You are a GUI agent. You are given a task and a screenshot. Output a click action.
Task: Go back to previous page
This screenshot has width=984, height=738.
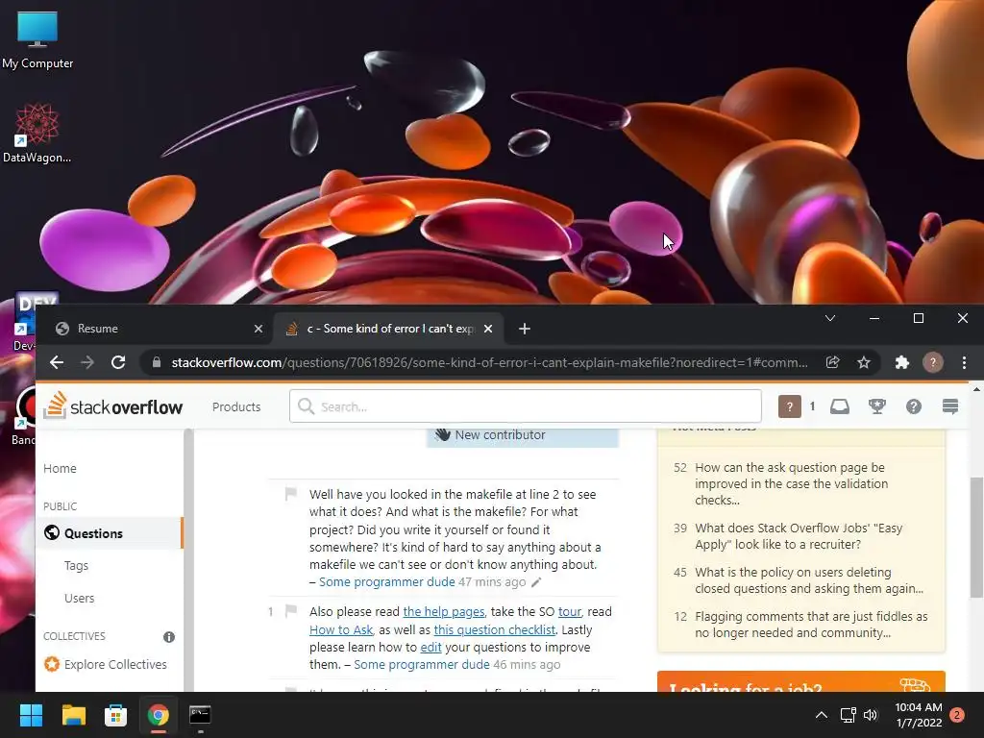point(57,362)
